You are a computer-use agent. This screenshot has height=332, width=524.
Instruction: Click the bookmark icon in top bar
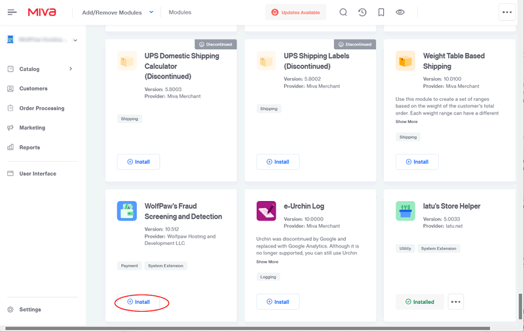pos(381,12)
